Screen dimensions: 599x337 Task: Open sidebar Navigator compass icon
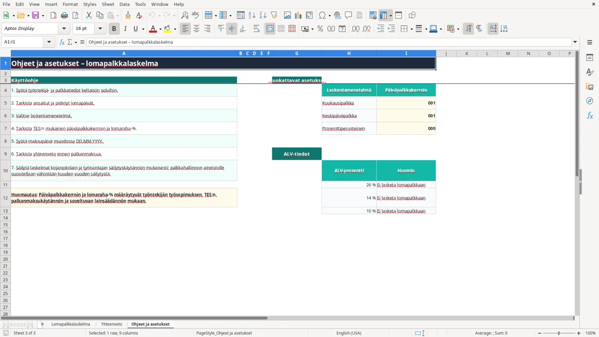590,101
